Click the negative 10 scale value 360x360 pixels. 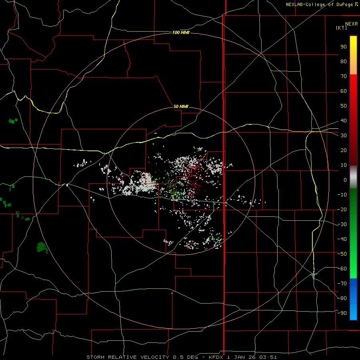pyautogui.click(x=342, y=195)
